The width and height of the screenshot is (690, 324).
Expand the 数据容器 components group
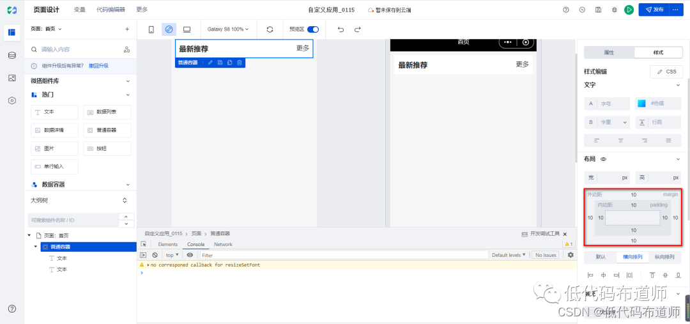pyautogui.click(x=128, y=185)
